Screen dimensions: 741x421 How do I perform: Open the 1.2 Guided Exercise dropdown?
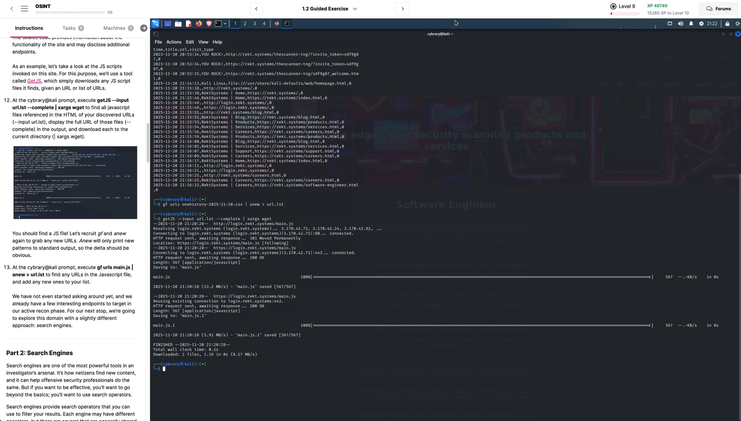[355, 8]
